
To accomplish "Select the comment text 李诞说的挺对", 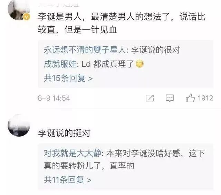I will pos(64,133).
